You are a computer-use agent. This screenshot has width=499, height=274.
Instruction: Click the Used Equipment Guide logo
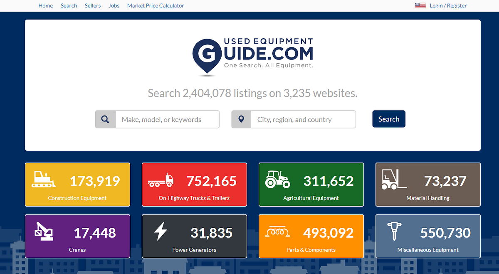coord(253,57)
